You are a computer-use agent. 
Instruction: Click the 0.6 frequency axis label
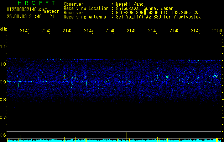click(3, 135)
